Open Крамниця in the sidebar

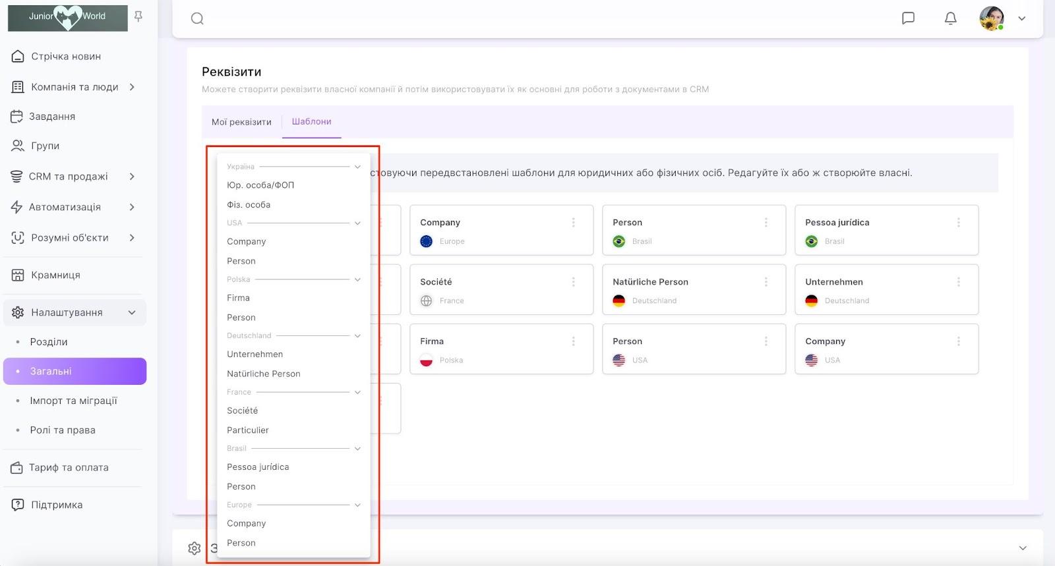pos(55,275)
